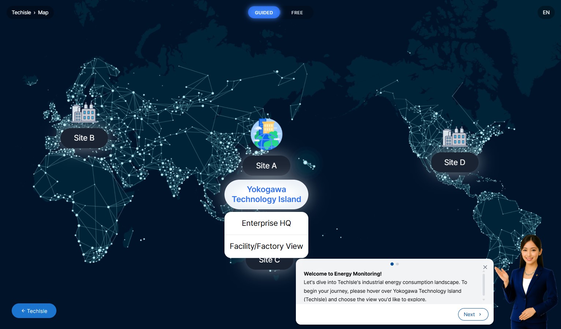Click the chevron arrow on Next button

pyautogui.click(x=480, y=314)
